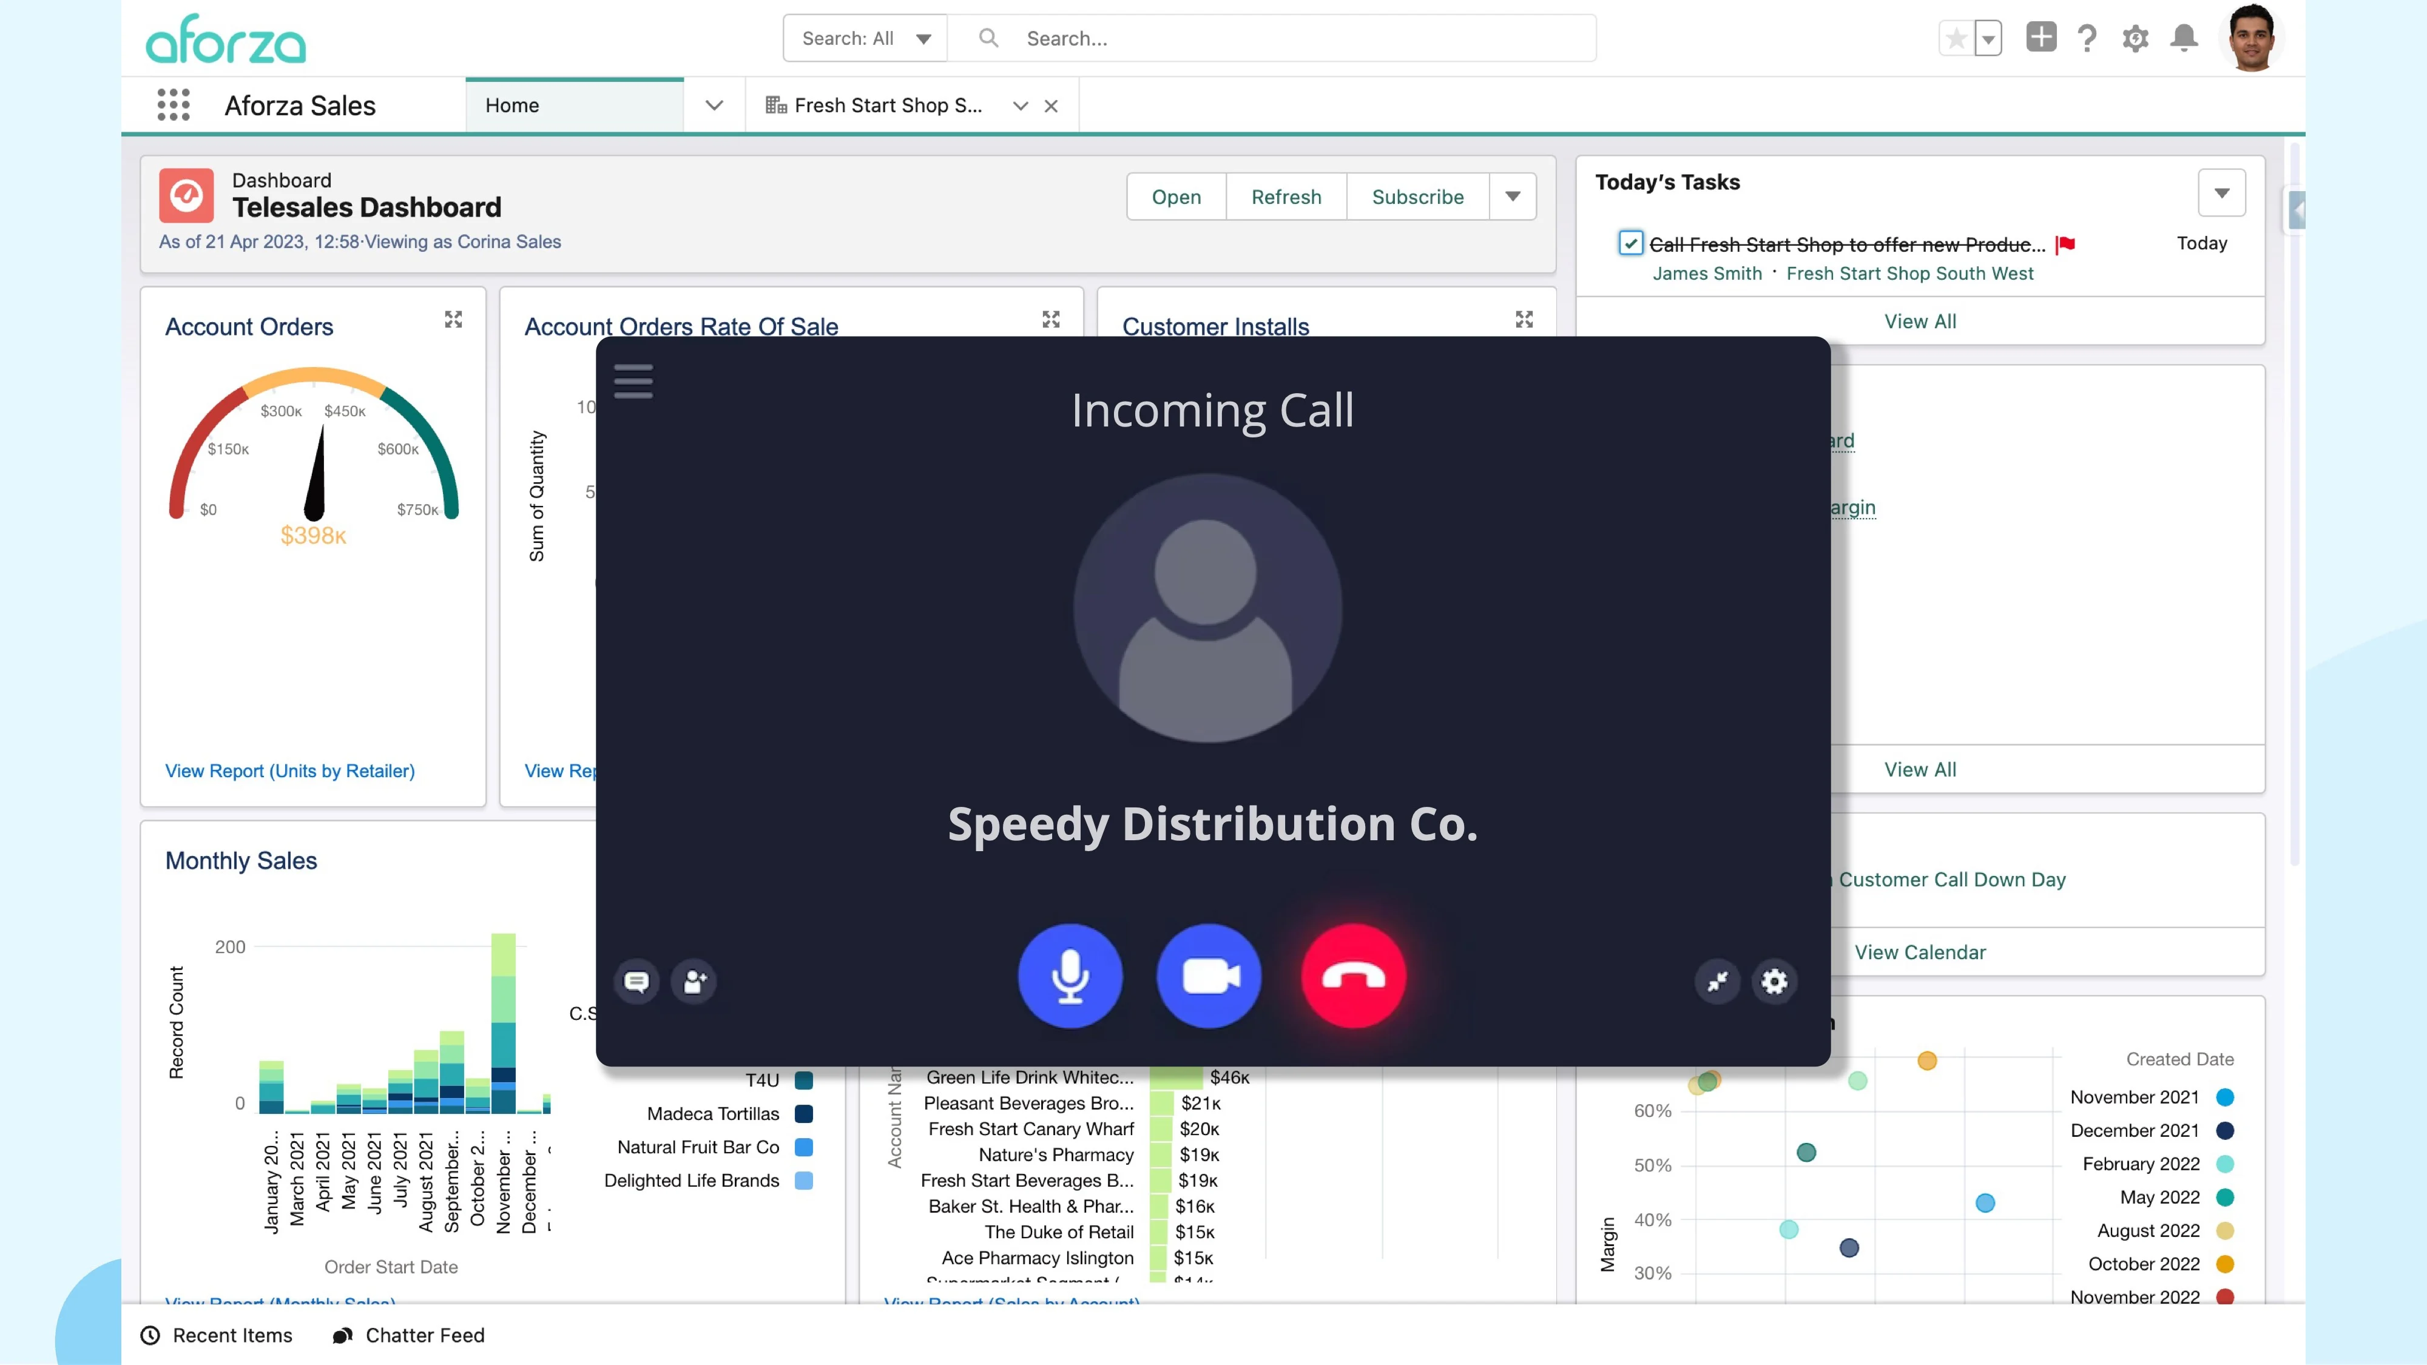Mute the microphone in the call

point(1069,976)
